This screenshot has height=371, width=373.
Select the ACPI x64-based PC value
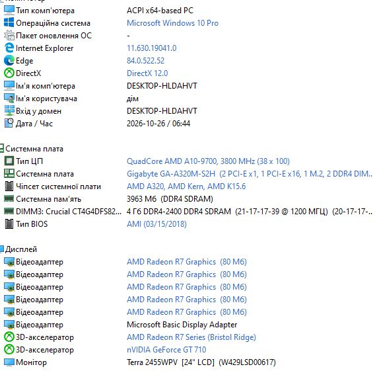click(x=160, y=11)
